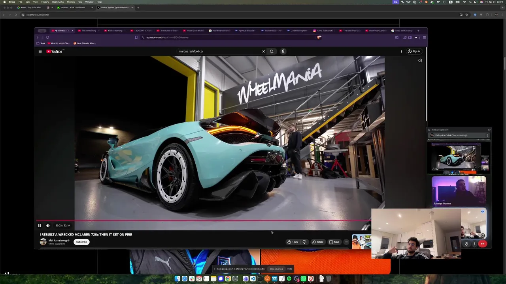Open Visual Studio Code from Dock
Viewport: 506px width, 284px height.
pos(253,279)
